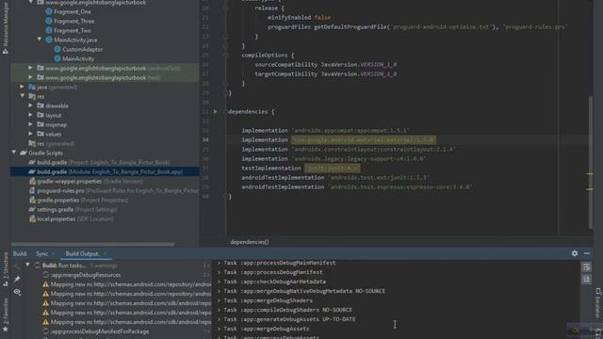The image size is (603, 339).
Task: Click the highlighted material dependency string
Action: [x=364, y=140]
